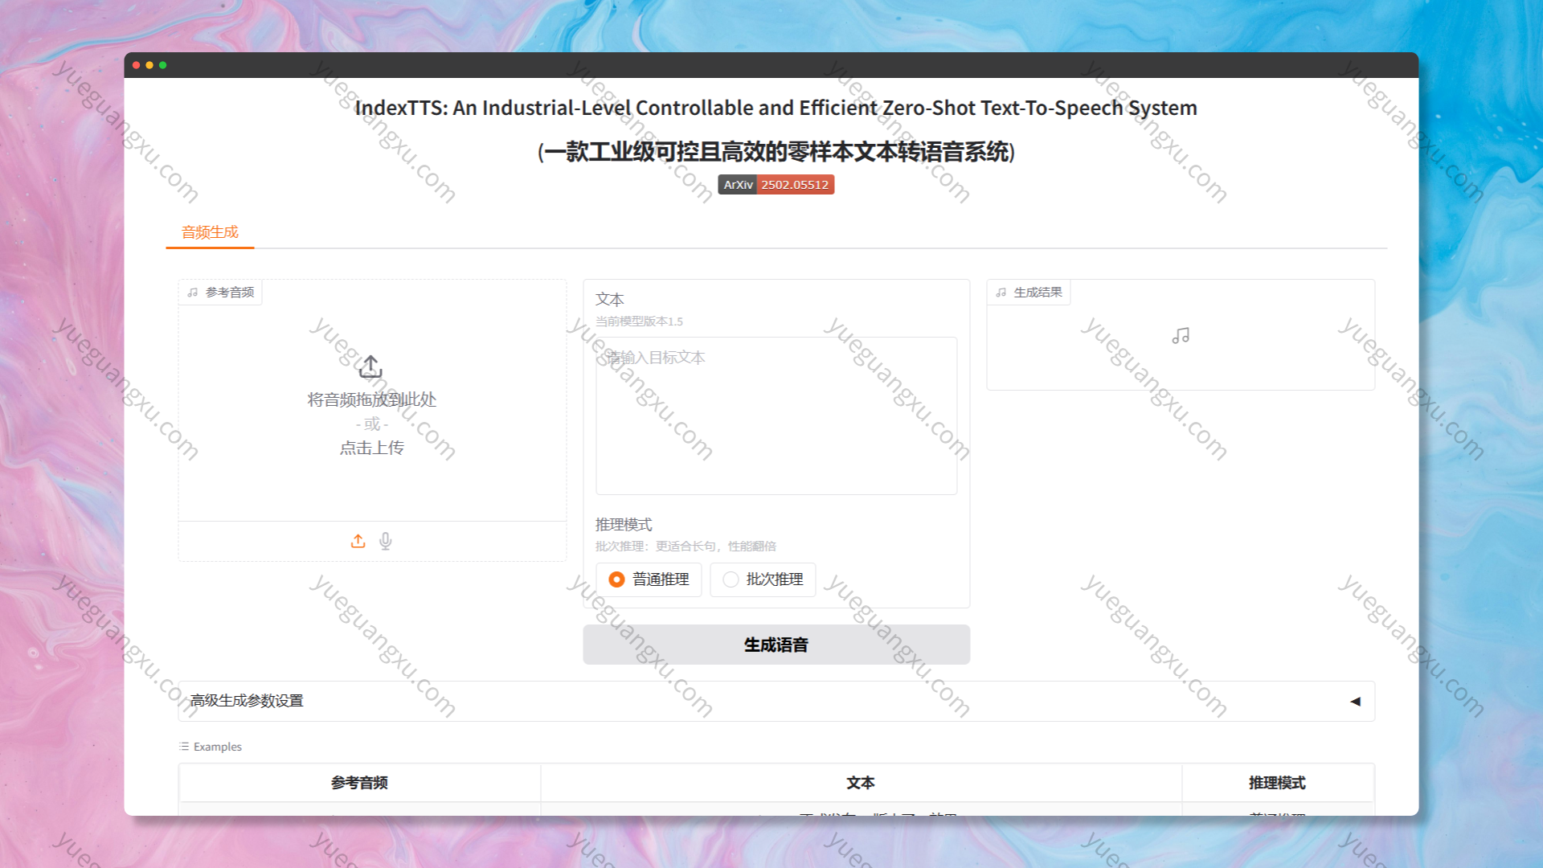
Task: Click the upload icon in reference audio footer
Action: (x=358, y=541)
